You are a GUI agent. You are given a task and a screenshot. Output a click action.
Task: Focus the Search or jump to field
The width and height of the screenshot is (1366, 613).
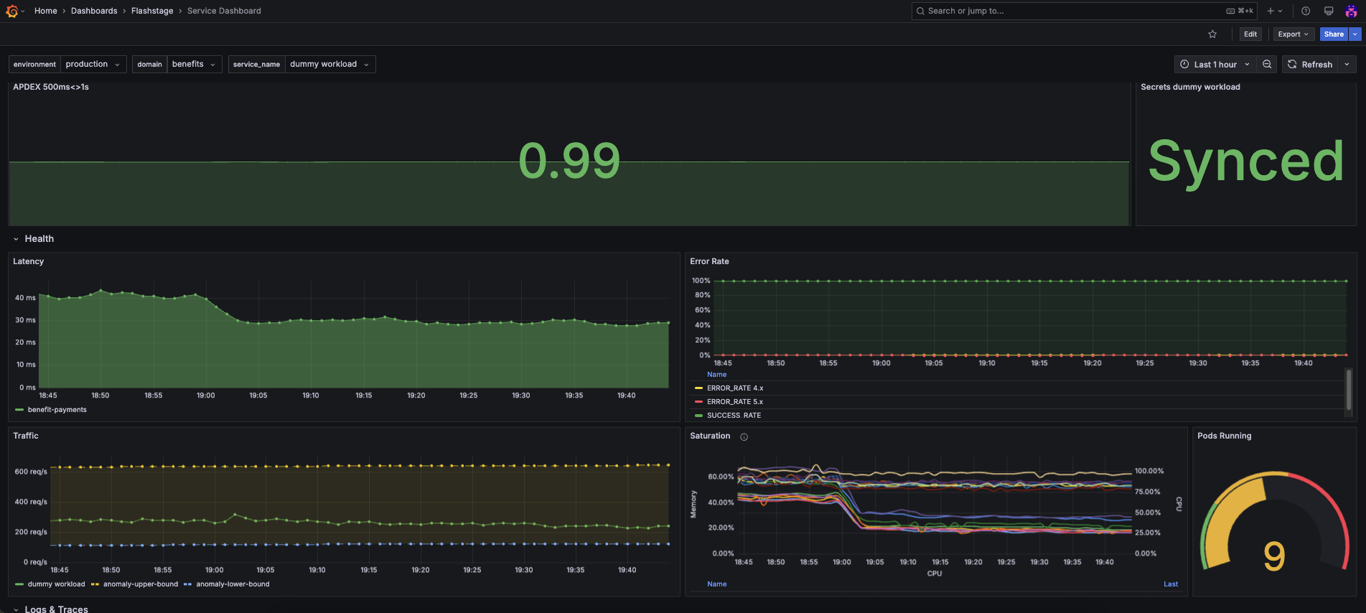1085,11
